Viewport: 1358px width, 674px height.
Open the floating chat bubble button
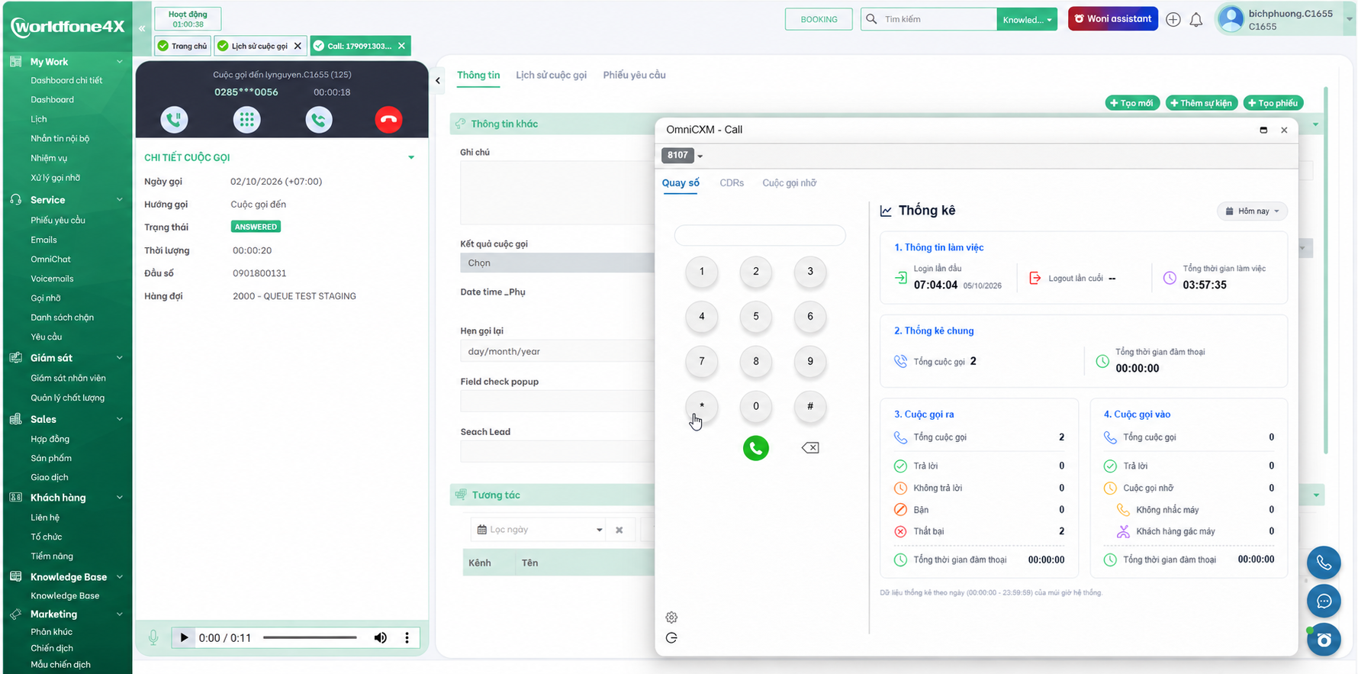click(x=1324, y=601)
